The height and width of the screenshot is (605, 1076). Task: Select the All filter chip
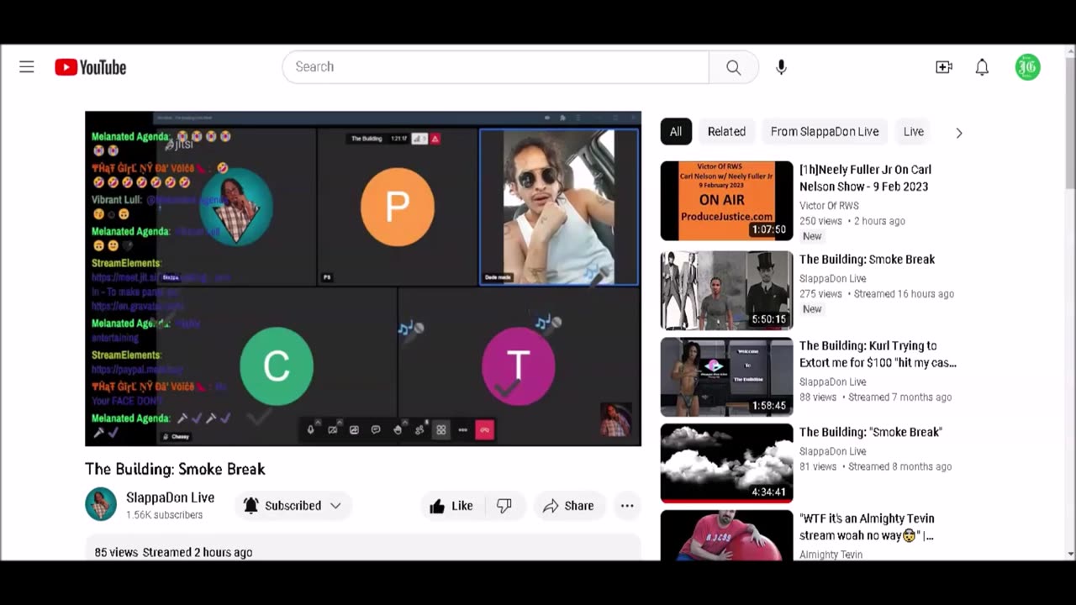tap(676, 132)
